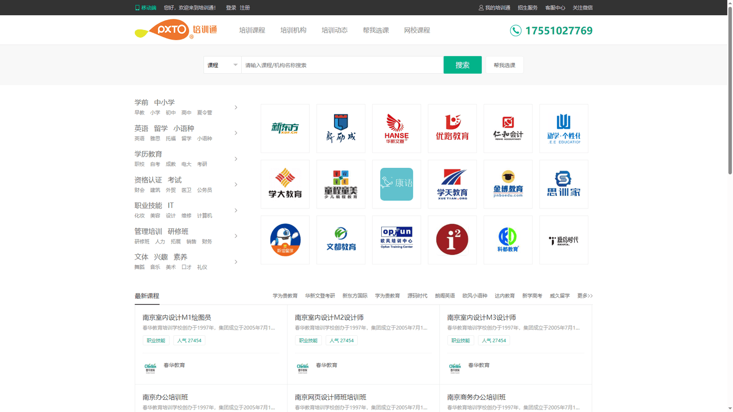Open 我的培训通 user account
This screenshot has height=412, width=733.
point(494,8)
